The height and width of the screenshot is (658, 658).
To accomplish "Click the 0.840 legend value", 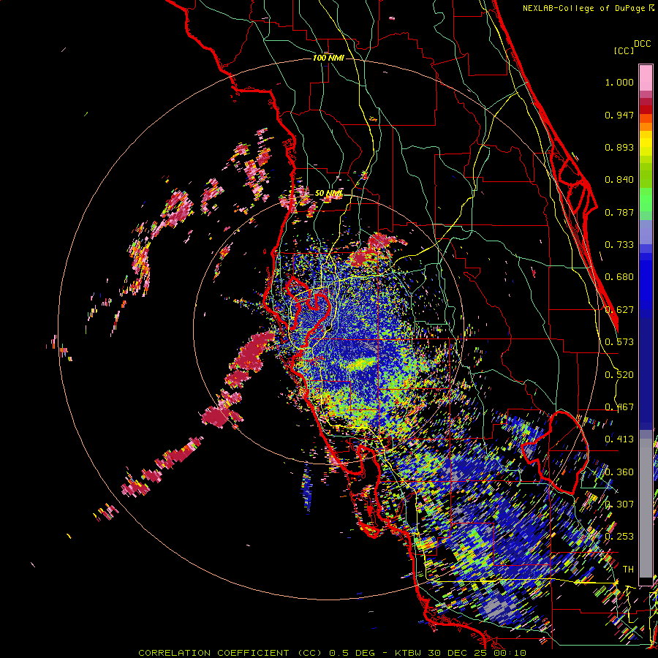I will [x=619, y=180].
